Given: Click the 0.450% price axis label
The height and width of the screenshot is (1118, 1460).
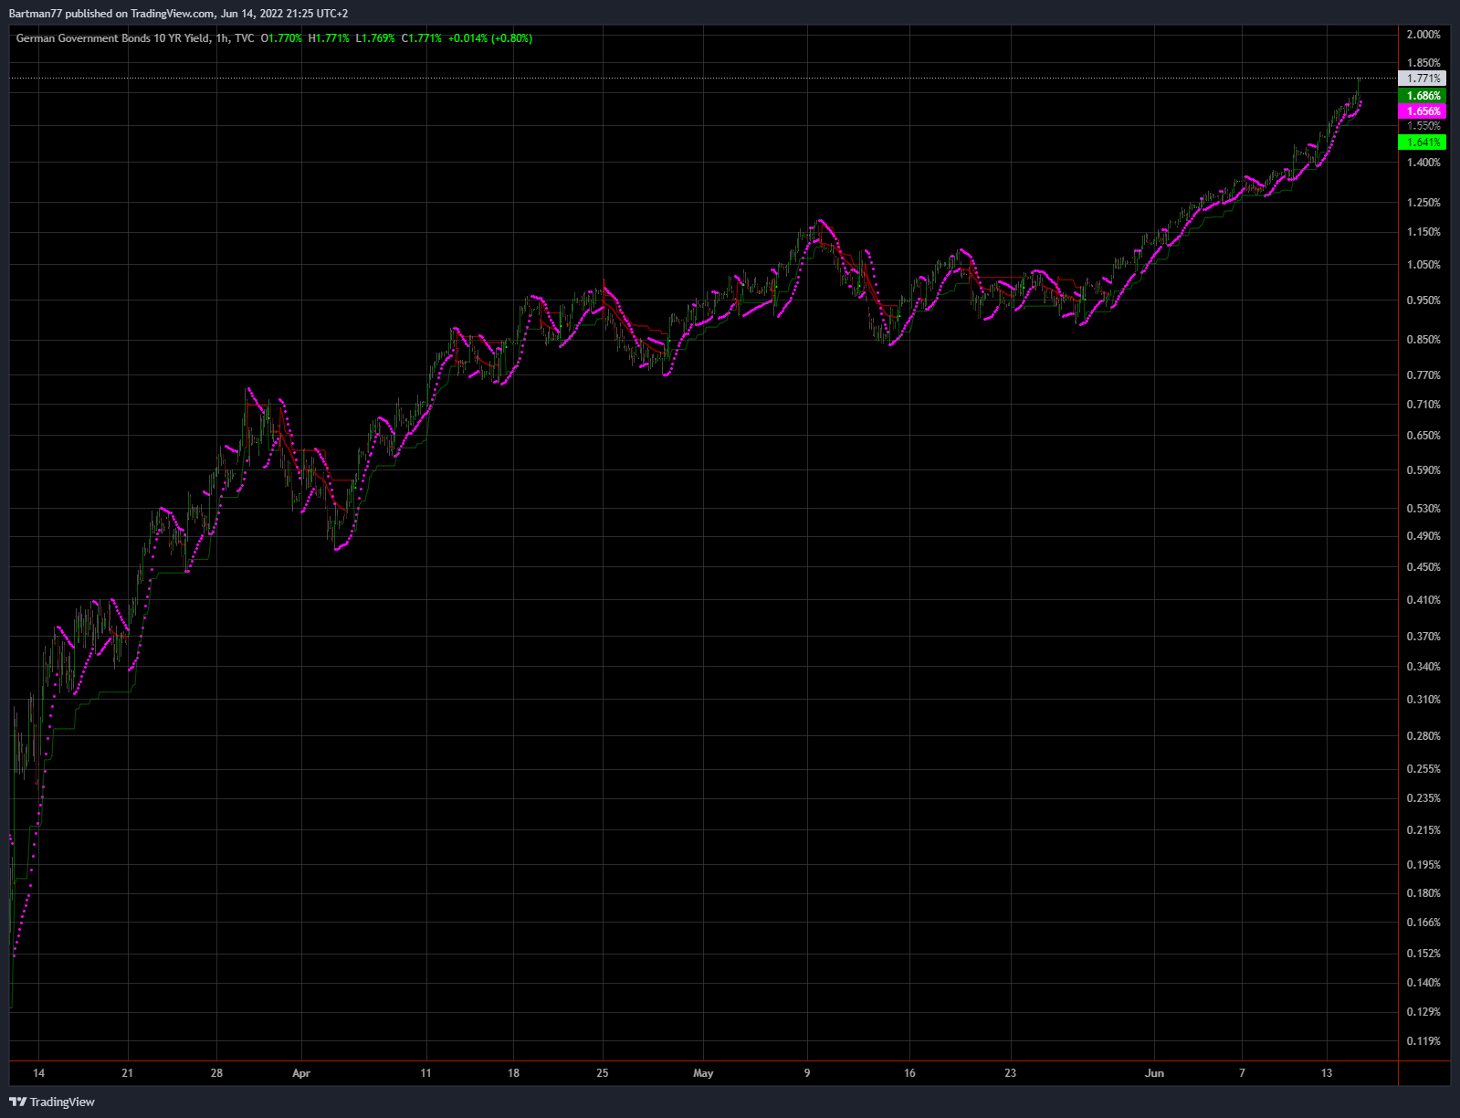Looking at the screenshot, I should point(1423,567).
